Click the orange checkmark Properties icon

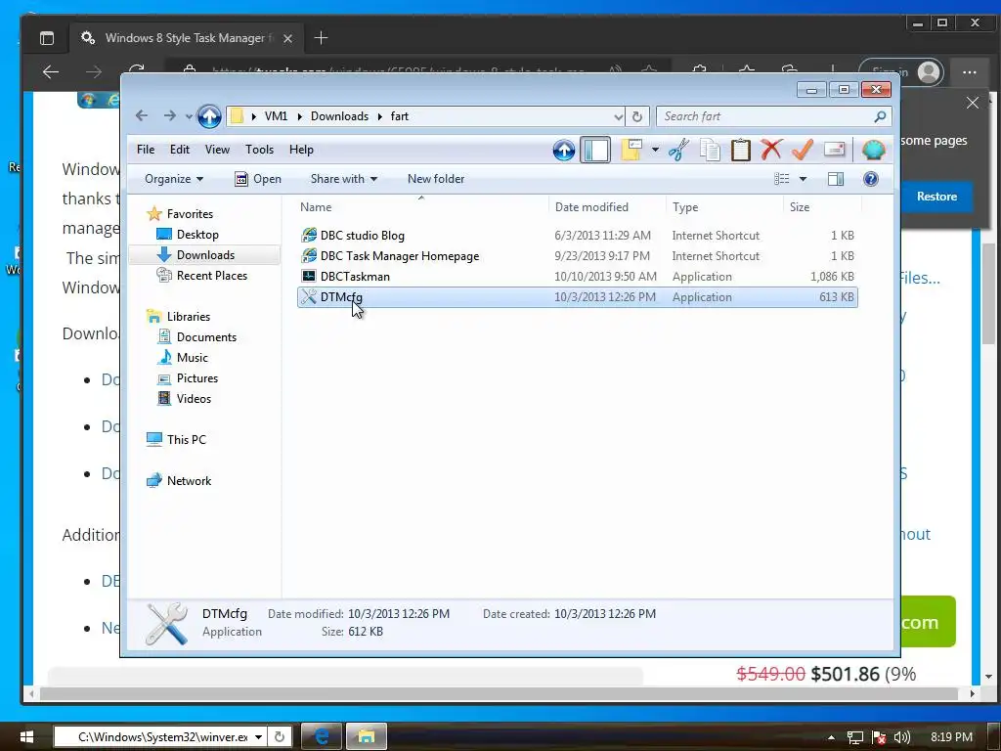[x=803, y=150]
